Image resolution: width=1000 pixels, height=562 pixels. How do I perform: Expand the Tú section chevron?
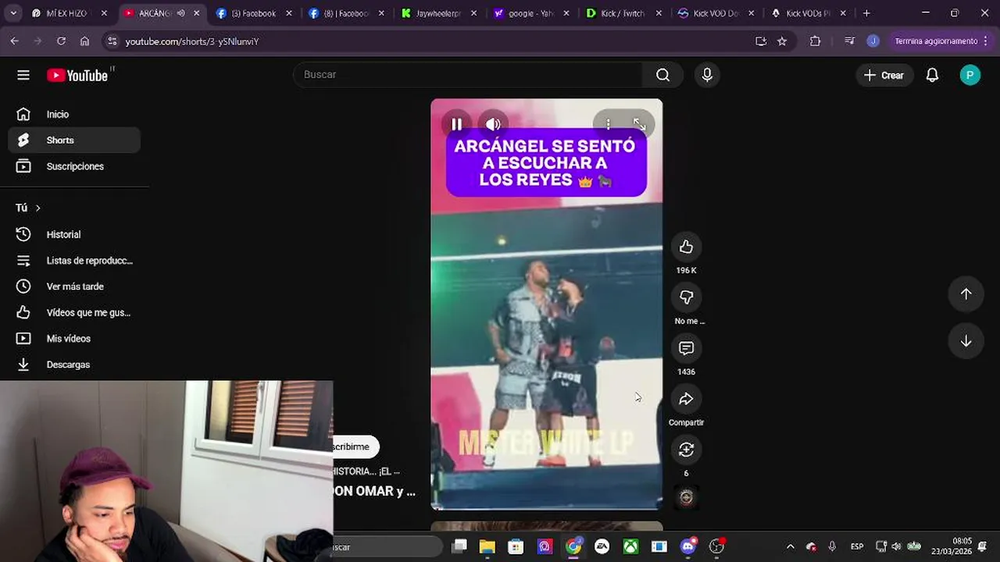(x=37, y=208)
